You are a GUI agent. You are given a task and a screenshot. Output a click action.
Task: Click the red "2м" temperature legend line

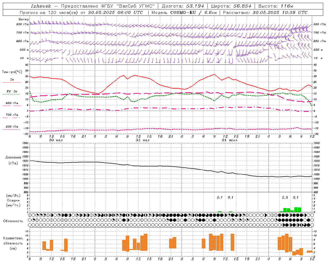pyautogui.click(x=12, y=82)
